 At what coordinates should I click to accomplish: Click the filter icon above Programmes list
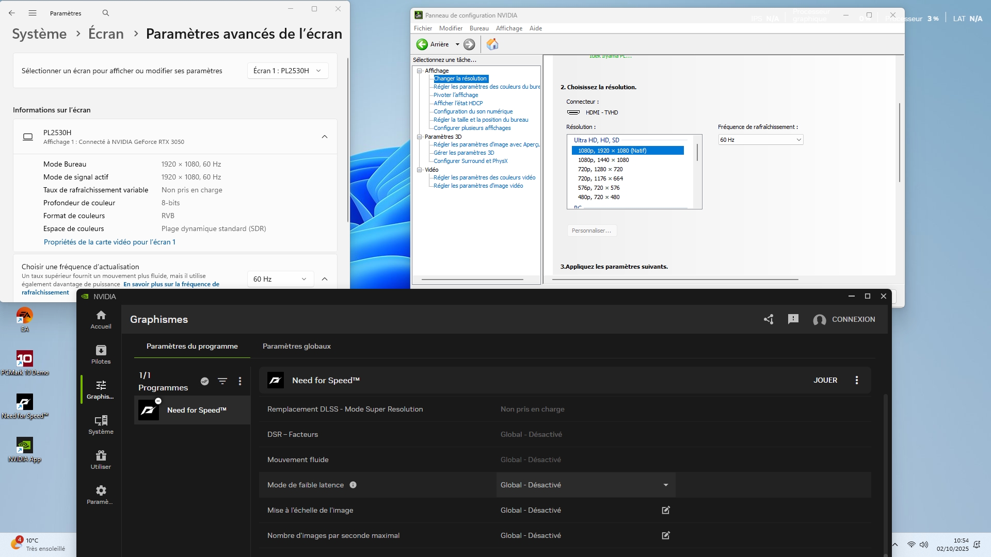coord(222,381)
